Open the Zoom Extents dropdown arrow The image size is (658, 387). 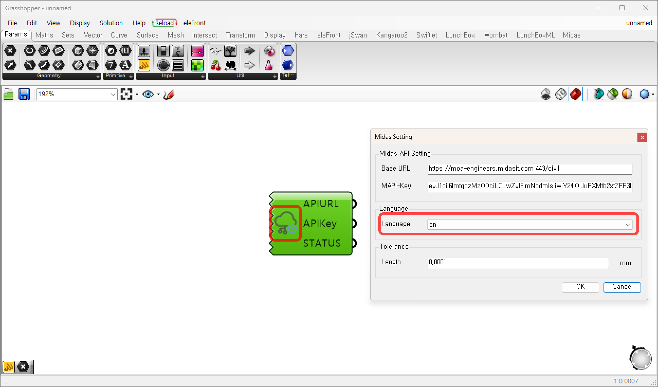point(137,94)
